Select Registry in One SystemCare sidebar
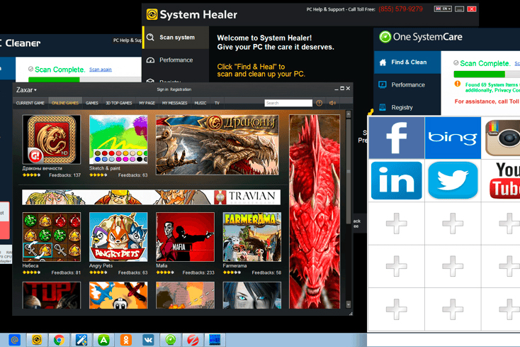 pos(407,107)
